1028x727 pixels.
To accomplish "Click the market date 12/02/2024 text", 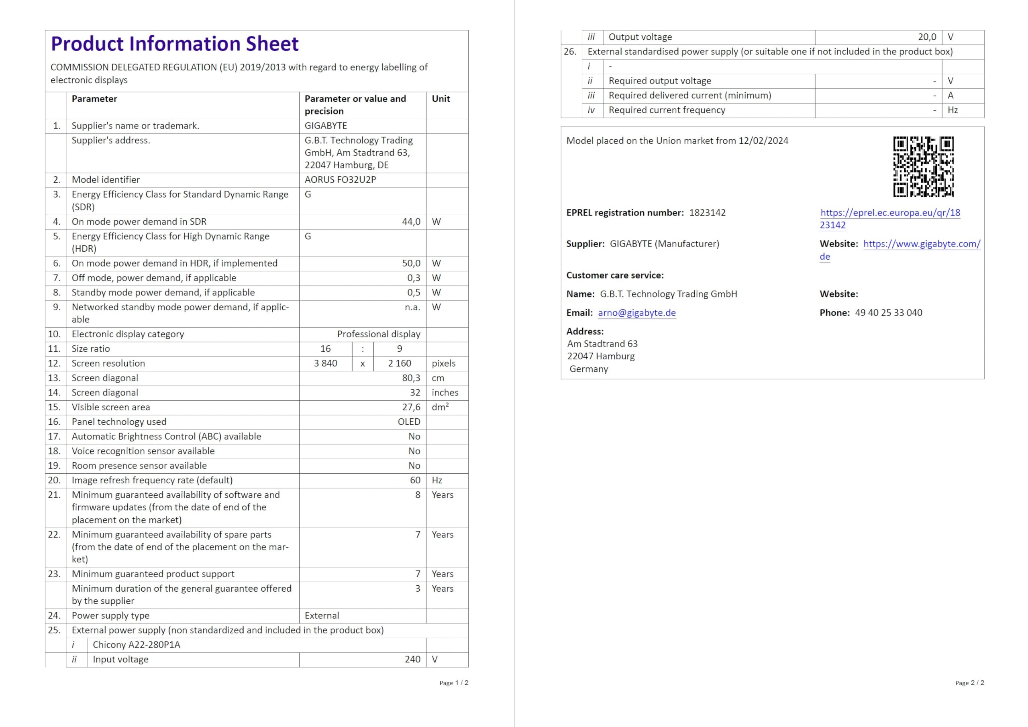I will 763,141.
